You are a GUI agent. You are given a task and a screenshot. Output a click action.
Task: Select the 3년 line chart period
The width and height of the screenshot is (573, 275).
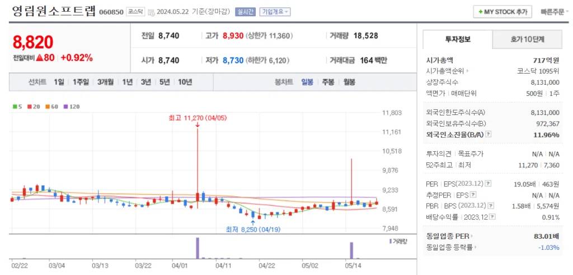tap(146, 82)
